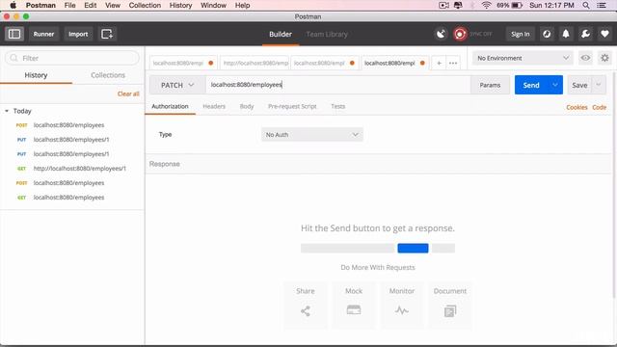Click the Runner button
The width and height of the screenshot is (617, 347).
pyautogui.click(x=43, y=34)
